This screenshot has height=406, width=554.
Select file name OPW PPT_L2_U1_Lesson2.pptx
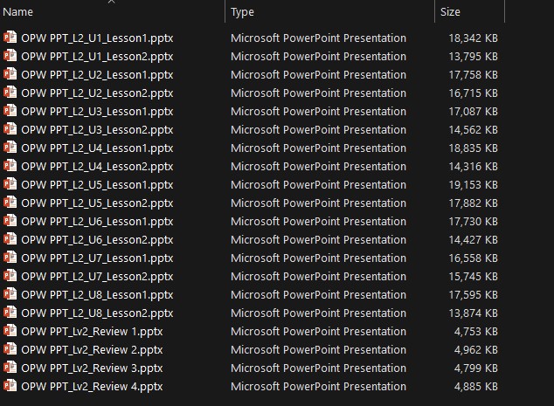click(x=97, y=57)
